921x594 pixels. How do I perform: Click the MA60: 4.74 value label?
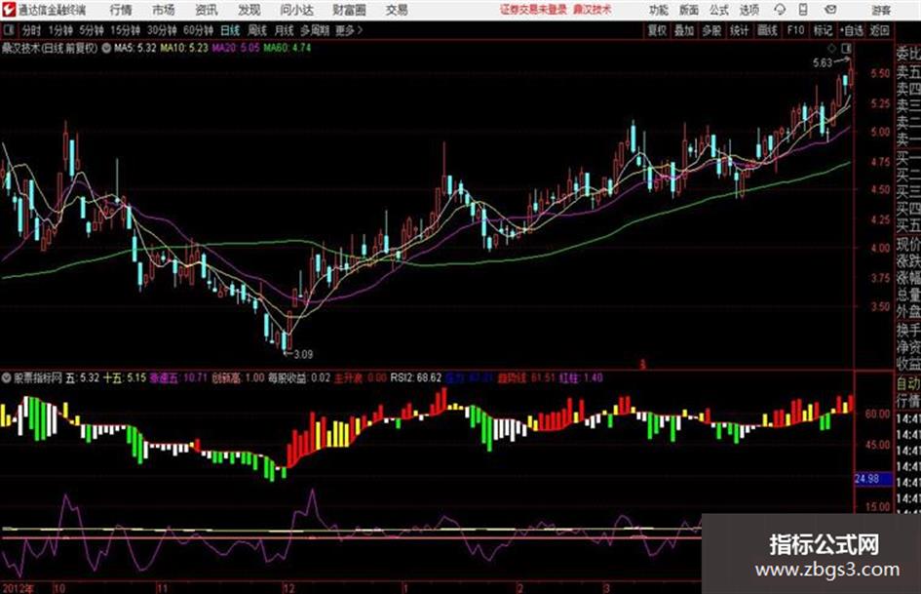288,48
